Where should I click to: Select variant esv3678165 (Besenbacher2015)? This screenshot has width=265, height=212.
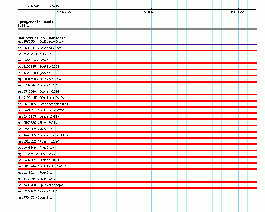click(x=43, y=104)
